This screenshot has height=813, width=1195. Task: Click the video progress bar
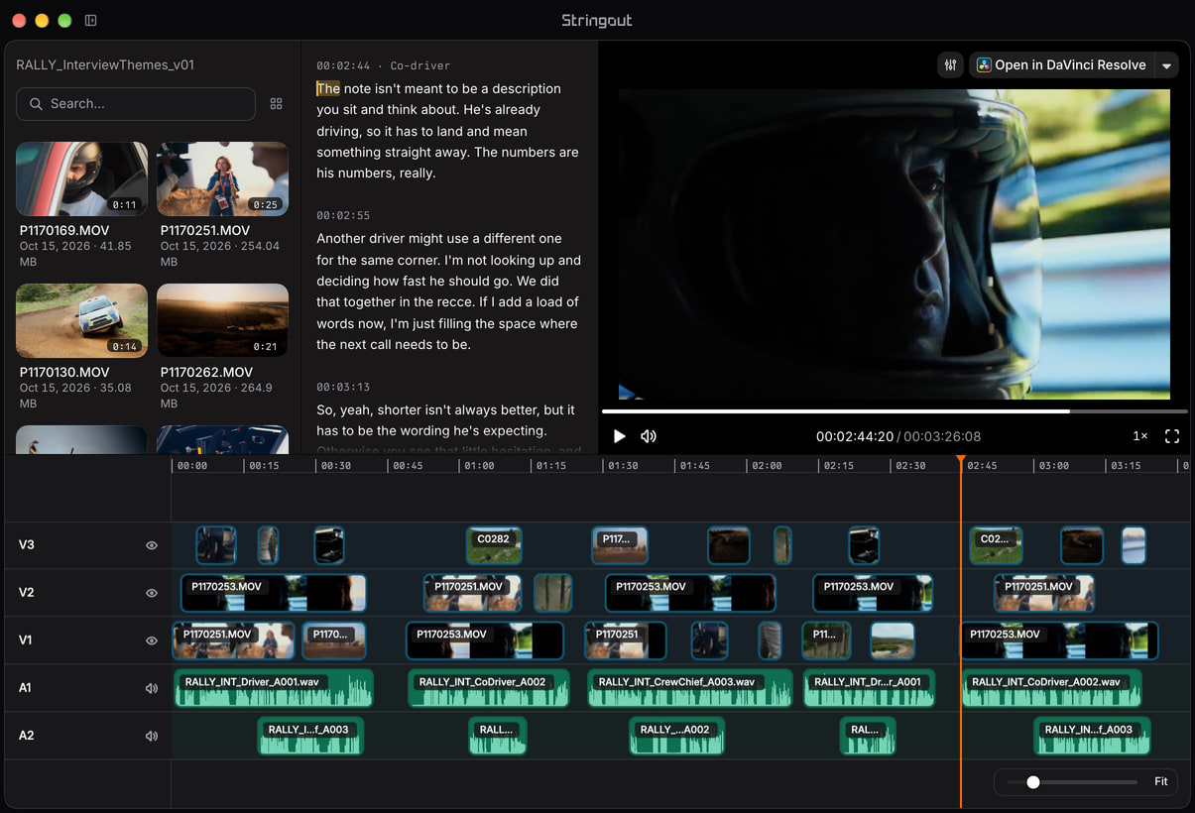[895, 410]
